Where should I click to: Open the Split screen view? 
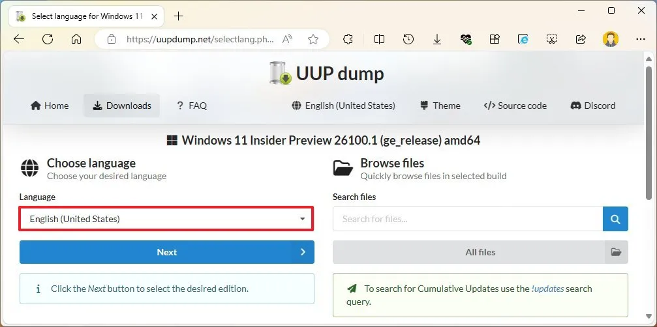[x=379, y=39]
